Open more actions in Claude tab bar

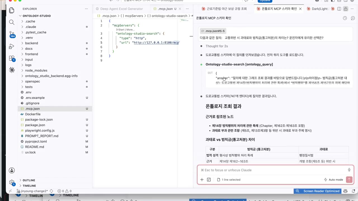pyautogui.click(x=352, y=9)
